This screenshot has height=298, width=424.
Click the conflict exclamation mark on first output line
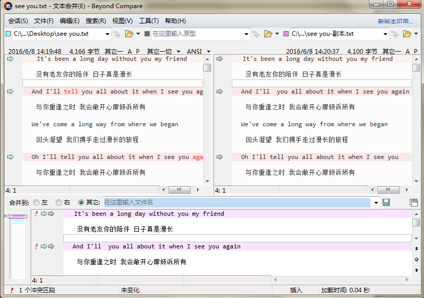point(36,214)
